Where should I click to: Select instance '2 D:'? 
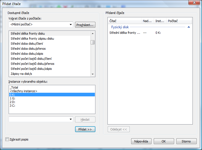(52, 102)
